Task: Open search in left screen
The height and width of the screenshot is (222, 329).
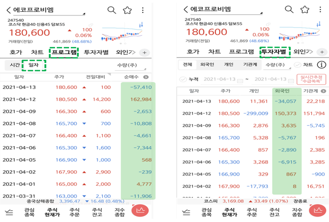Action: 111,10
